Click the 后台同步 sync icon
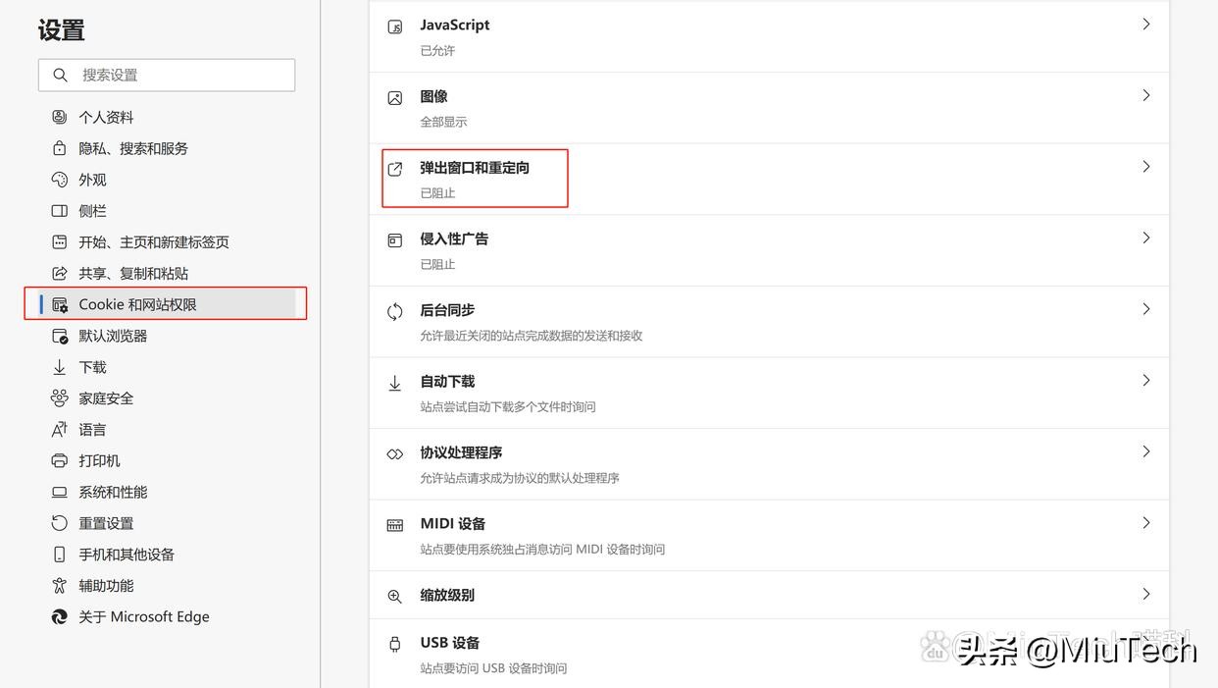Viewport: 1218px width, 688px height. tap(395, 311)
